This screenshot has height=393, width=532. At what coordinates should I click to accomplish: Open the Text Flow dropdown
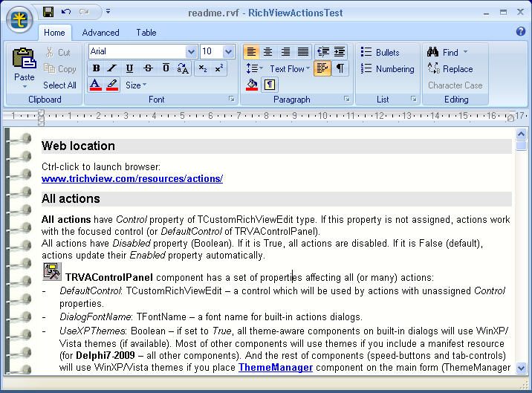(x=290, y=69)
